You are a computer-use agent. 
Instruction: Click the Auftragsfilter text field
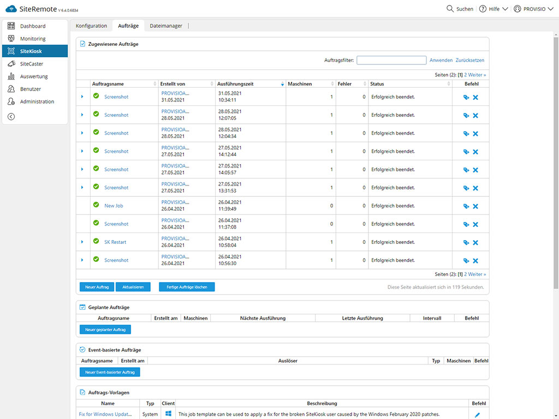[391, 61]
